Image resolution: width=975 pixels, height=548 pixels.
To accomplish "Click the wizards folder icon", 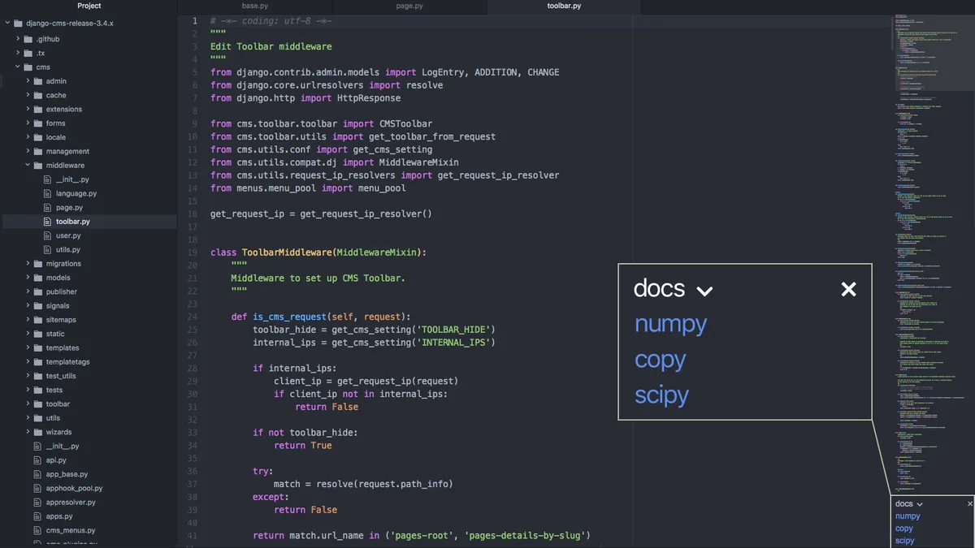I will point(38,432).
